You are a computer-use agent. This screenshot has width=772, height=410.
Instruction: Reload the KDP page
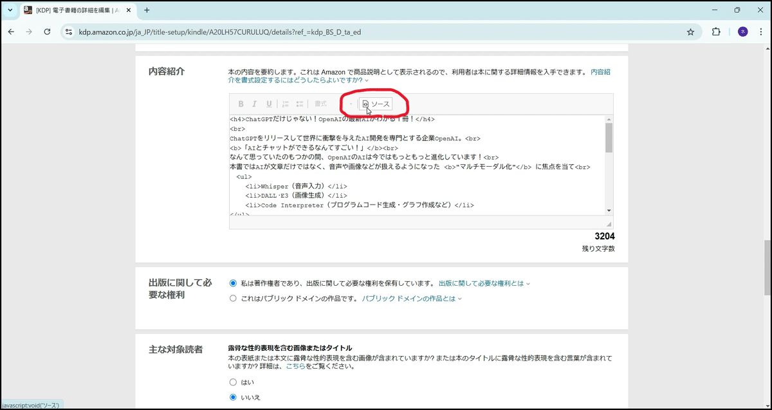pyautogui.click(x=47, y=32)
